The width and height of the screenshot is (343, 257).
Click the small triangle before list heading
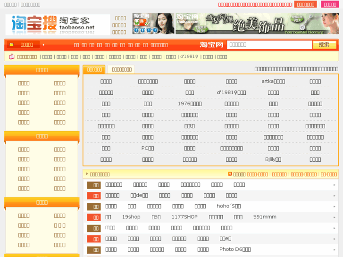[87, 174]
